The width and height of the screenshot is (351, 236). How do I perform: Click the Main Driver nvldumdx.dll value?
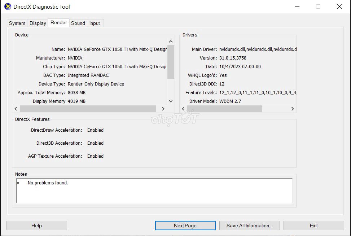[x=258, y=49]
